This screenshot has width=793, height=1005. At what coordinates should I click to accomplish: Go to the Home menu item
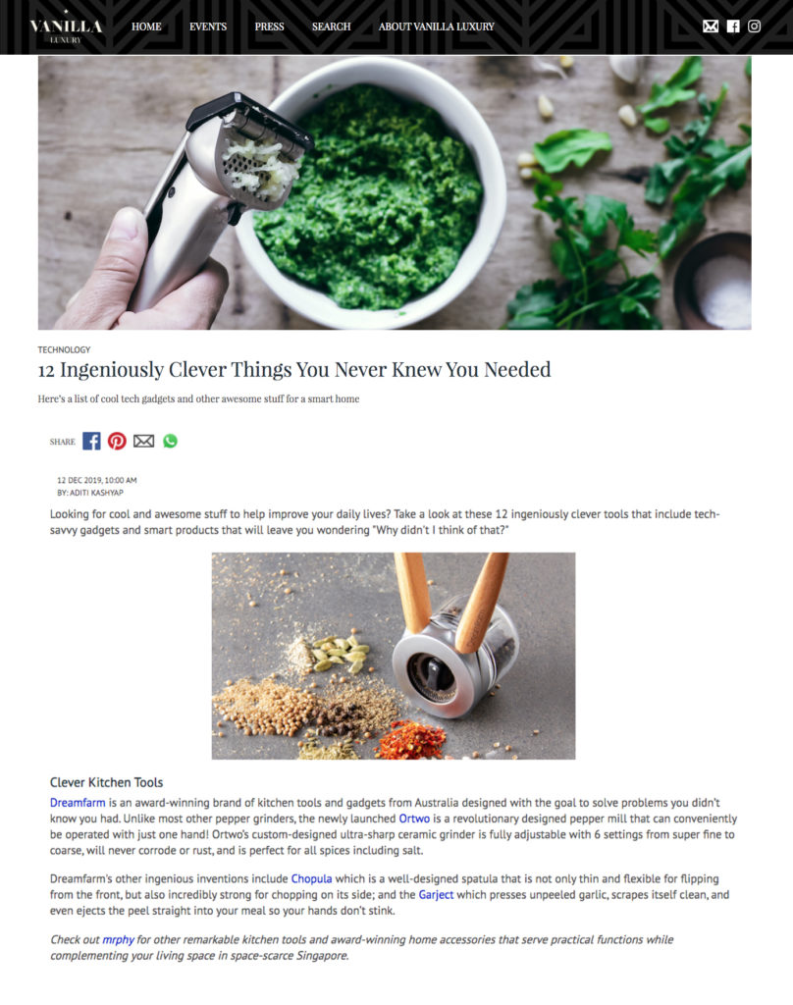pos(146,26)
